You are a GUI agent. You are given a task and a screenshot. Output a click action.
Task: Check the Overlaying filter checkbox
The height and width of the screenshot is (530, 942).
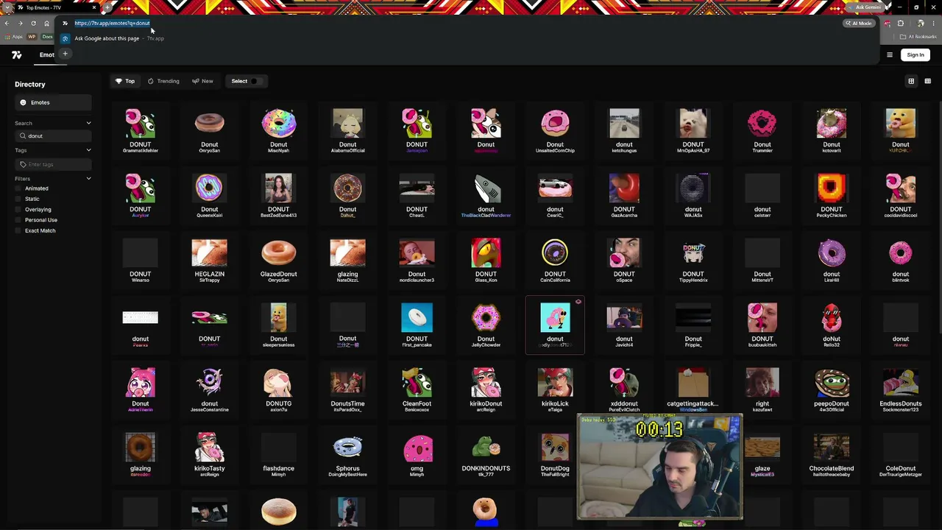(x=18, y=210)
